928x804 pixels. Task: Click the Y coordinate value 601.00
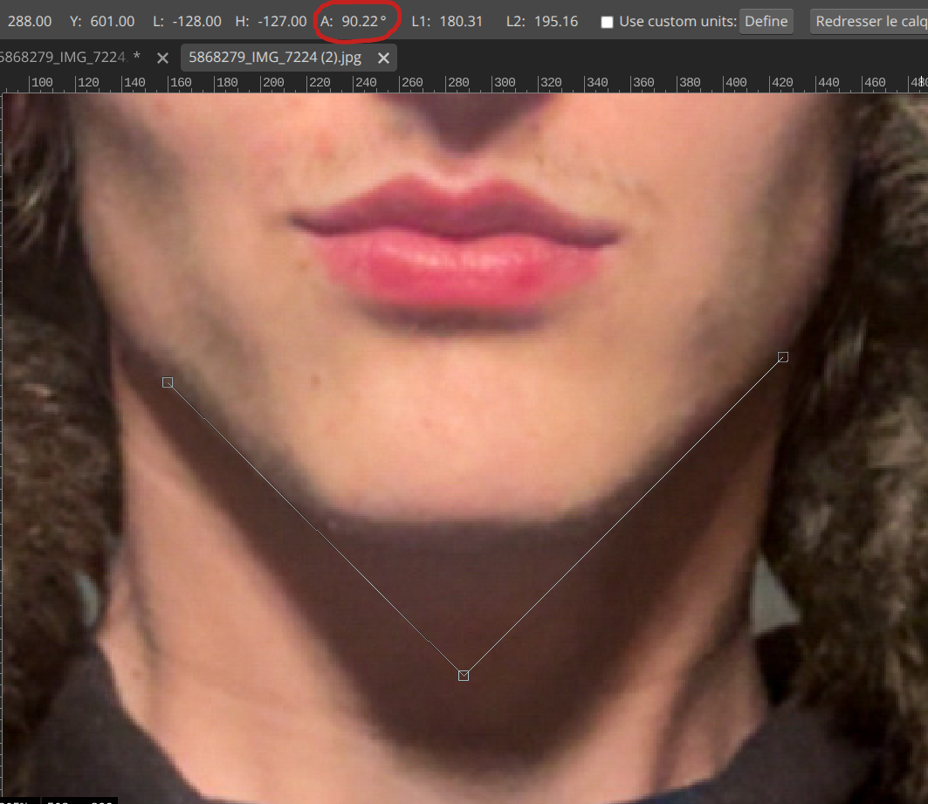coord(112,21)
